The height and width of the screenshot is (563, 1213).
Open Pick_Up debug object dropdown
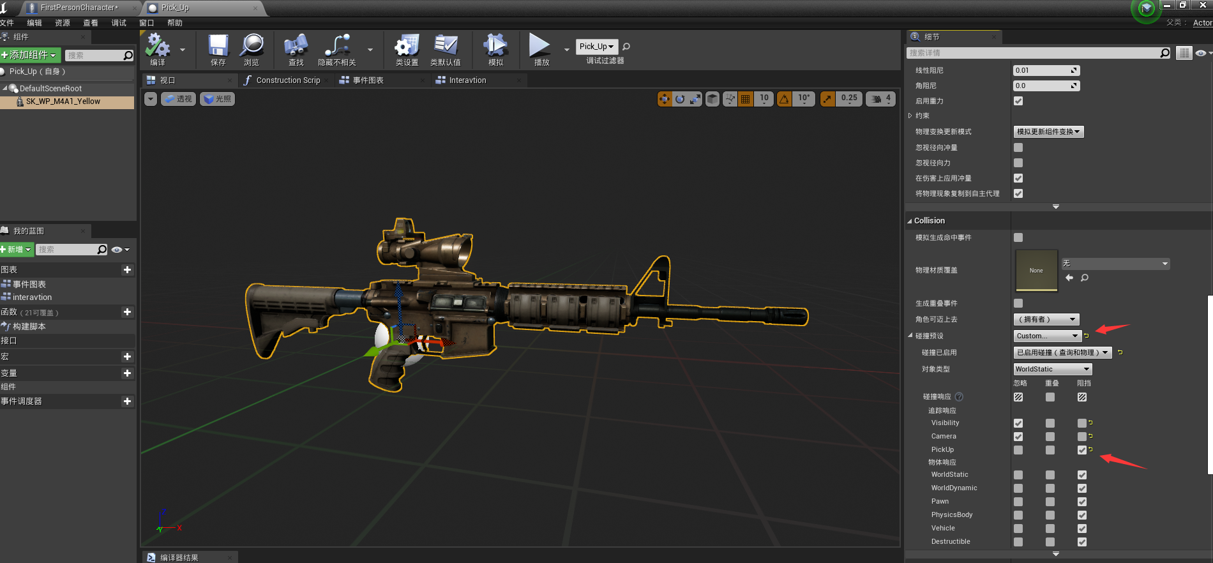597,47
